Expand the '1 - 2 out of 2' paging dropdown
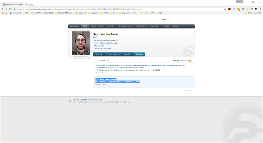The image size is (263, 143). (x=108, y=61)
